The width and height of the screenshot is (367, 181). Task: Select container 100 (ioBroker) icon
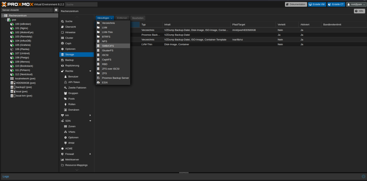coord(12,24)
